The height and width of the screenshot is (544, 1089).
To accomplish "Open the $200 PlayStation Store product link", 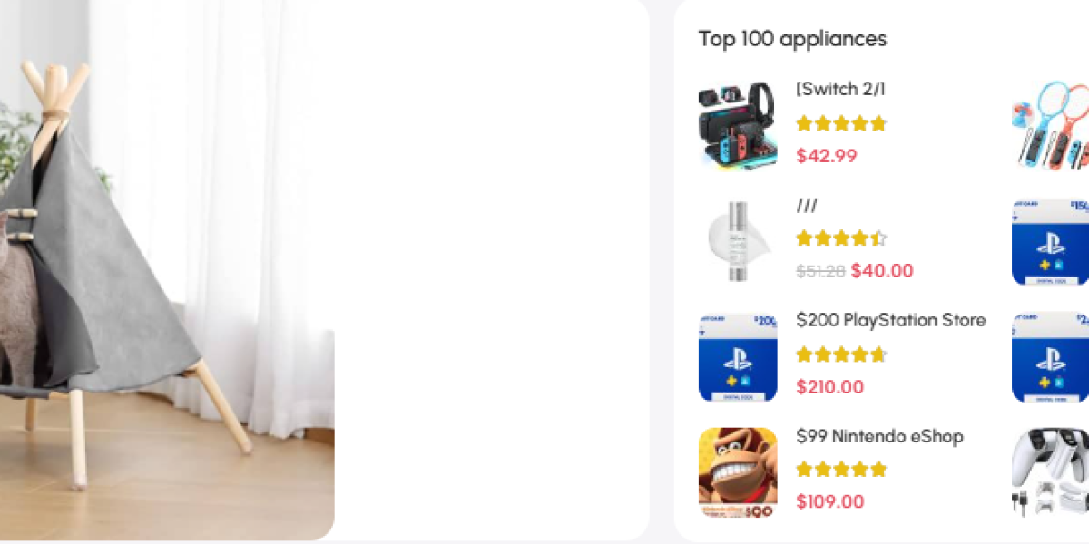I will [x=890, y=320].
